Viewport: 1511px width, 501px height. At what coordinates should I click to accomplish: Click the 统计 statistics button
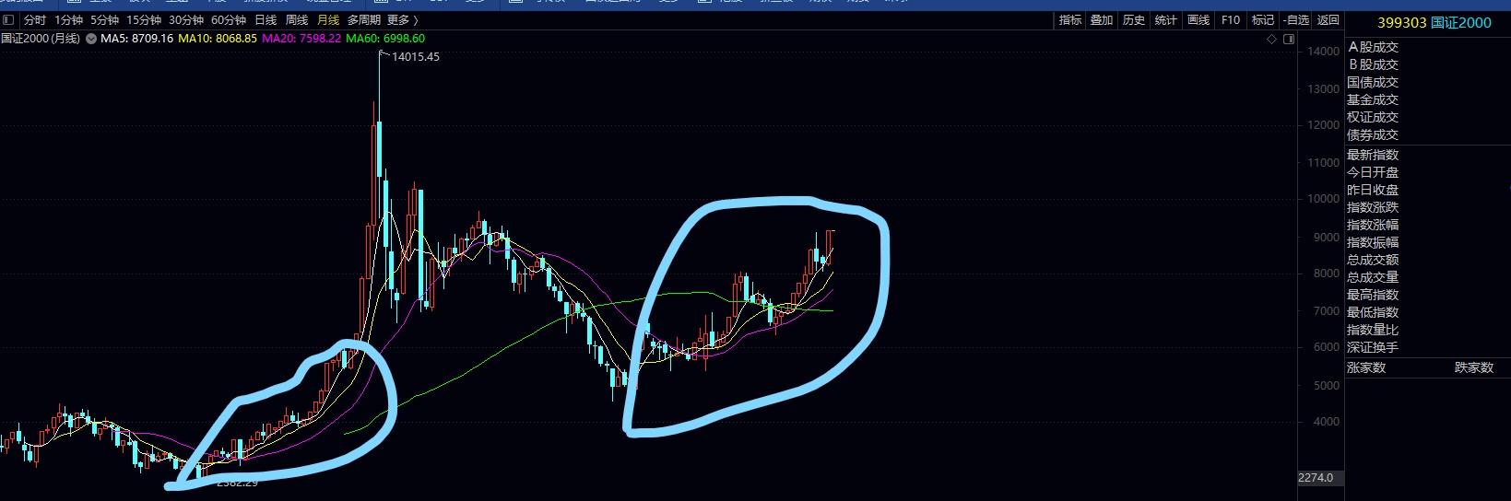point(1166,19)
